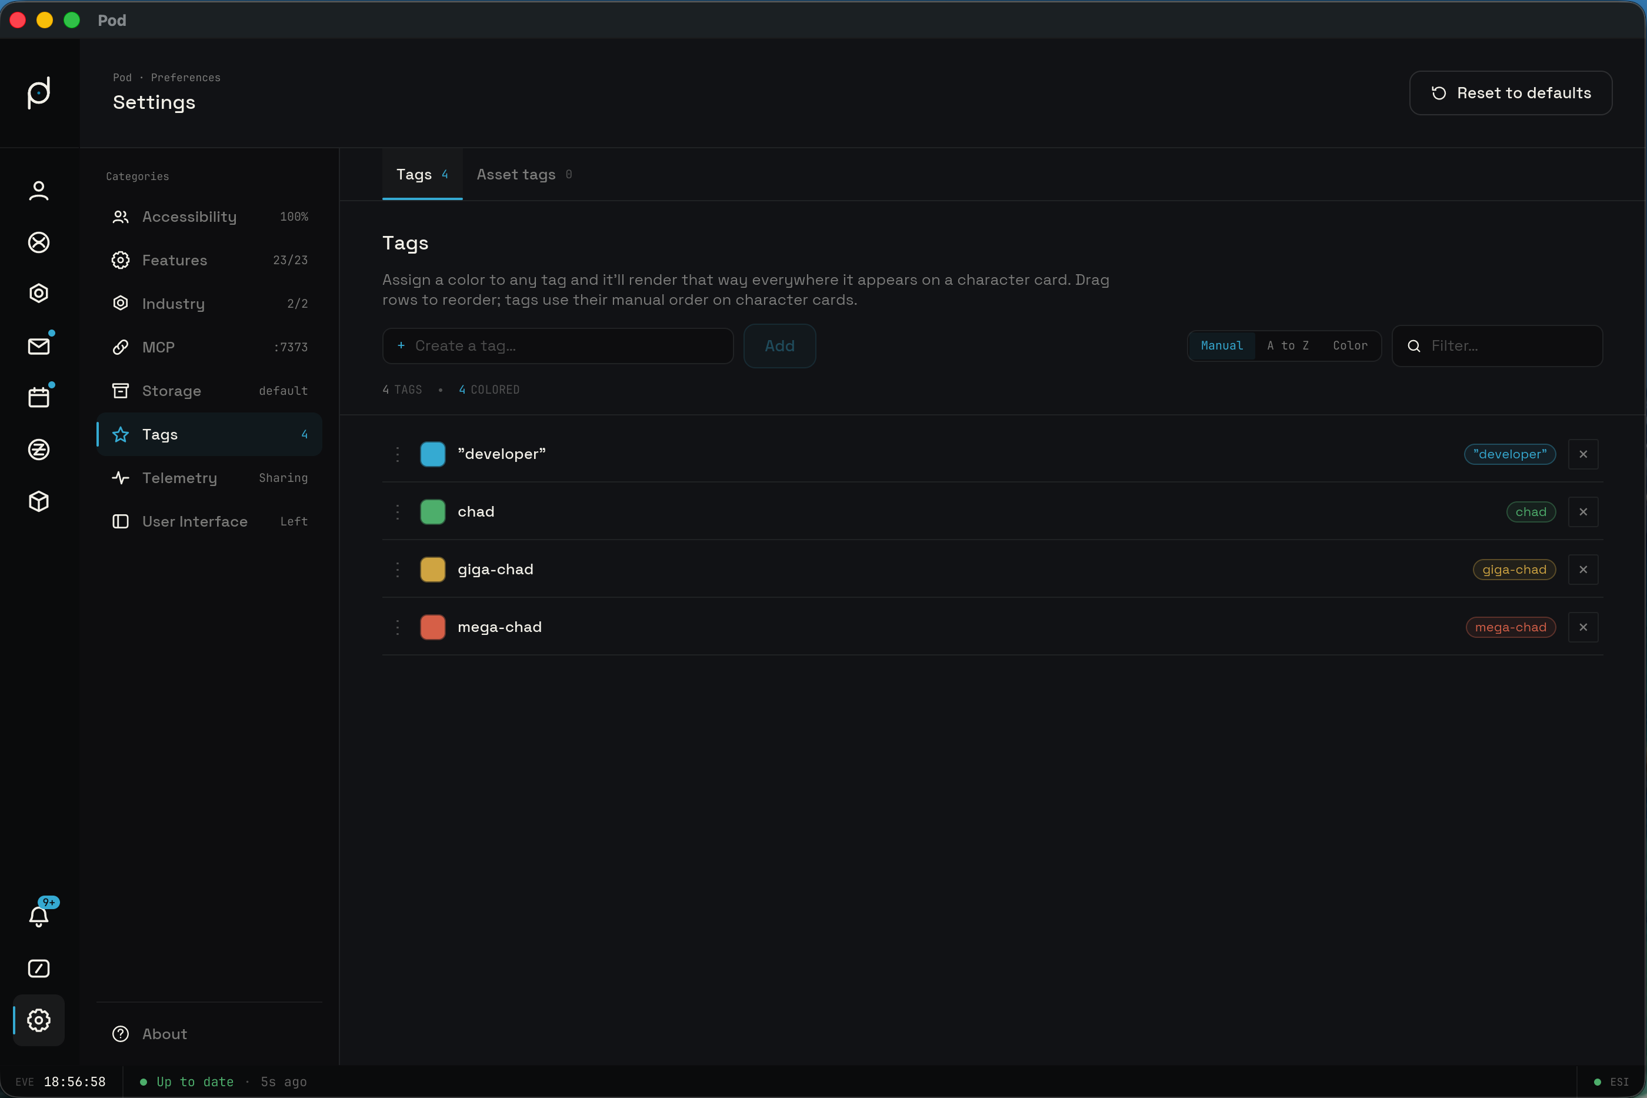The height and width of the screenshot is (1098, 1647).
Task: Click the Pod logo icon
Action: 39,92
